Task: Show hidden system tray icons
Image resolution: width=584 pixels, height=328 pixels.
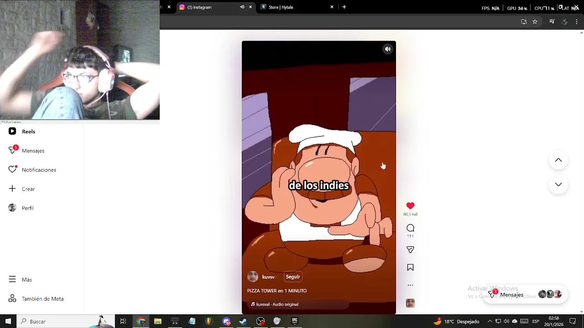Action: tap(490, 321)
